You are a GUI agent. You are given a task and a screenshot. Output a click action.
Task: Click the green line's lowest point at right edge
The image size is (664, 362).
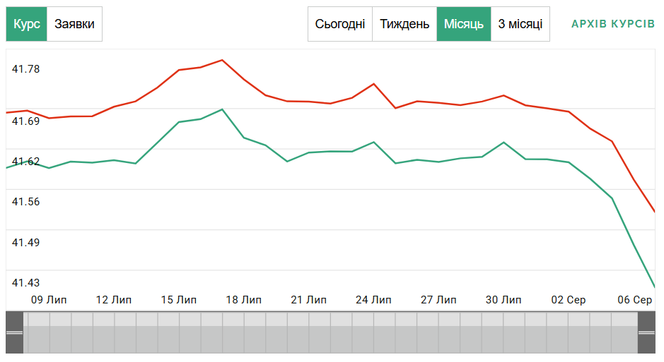tap(654, 286)
